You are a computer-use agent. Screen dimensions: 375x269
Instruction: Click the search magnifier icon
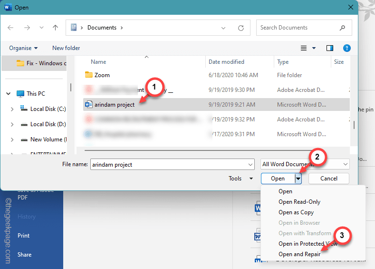point(342,28)
